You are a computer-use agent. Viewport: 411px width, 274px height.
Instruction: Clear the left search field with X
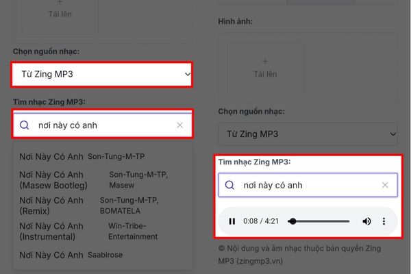[179, 125]
